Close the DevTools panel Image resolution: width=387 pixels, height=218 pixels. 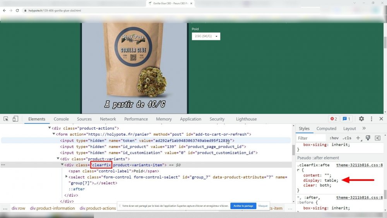[381, 119]
